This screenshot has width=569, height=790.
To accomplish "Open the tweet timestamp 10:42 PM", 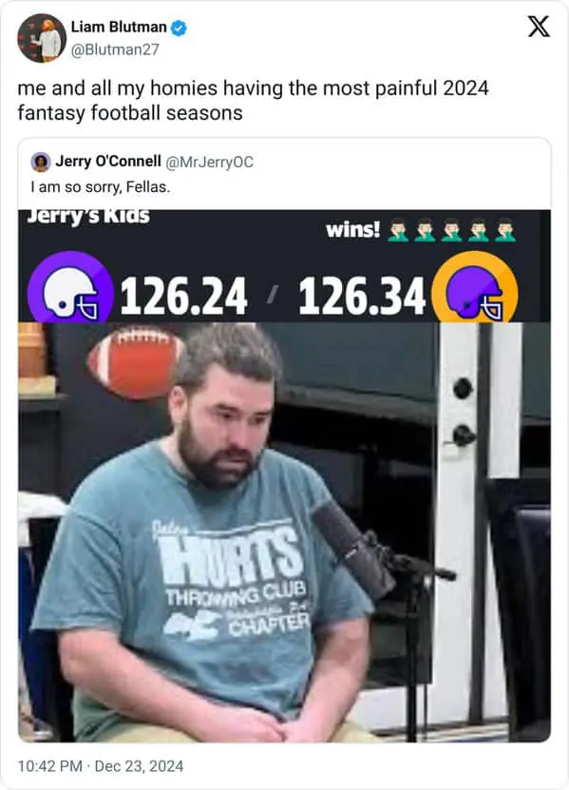I will tap(49, 766).
